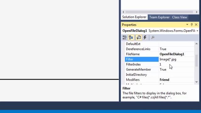Click the Filter description heading
The image size is (201, 113).
(126, 89)
